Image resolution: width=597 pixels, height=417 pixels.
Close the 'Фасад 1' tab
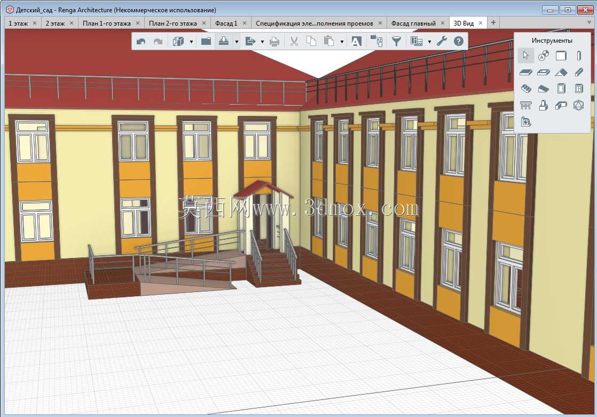click(245, 23)
